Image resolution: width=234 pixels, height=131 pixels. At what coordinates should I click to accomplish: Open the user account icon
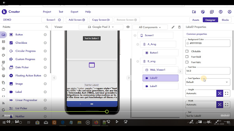point(229,12)
